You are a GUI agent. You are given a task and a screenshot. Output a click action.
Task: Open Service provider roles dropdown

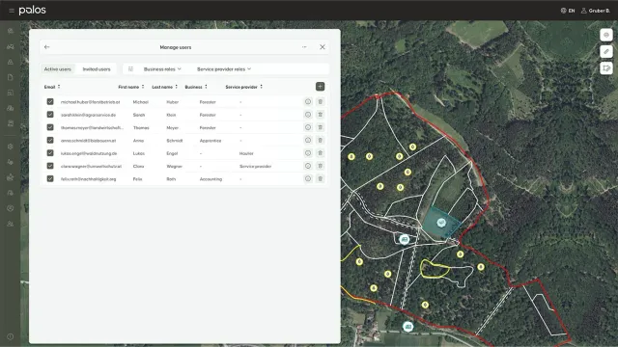click(224, 69)
